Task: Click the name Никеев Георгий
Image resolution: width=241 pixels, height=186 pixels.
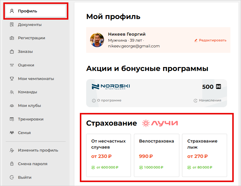Action: coord(127,34)
